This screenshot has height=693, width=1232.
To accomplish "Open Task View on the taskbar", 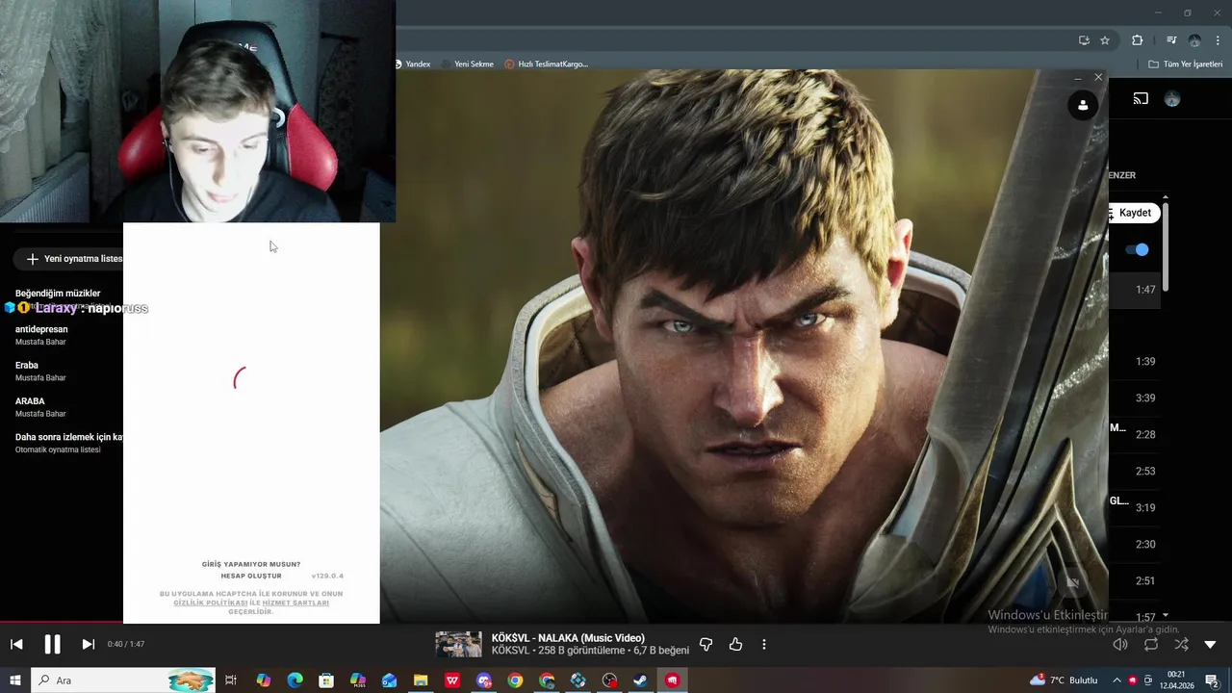I will click(x=231, y=680).
